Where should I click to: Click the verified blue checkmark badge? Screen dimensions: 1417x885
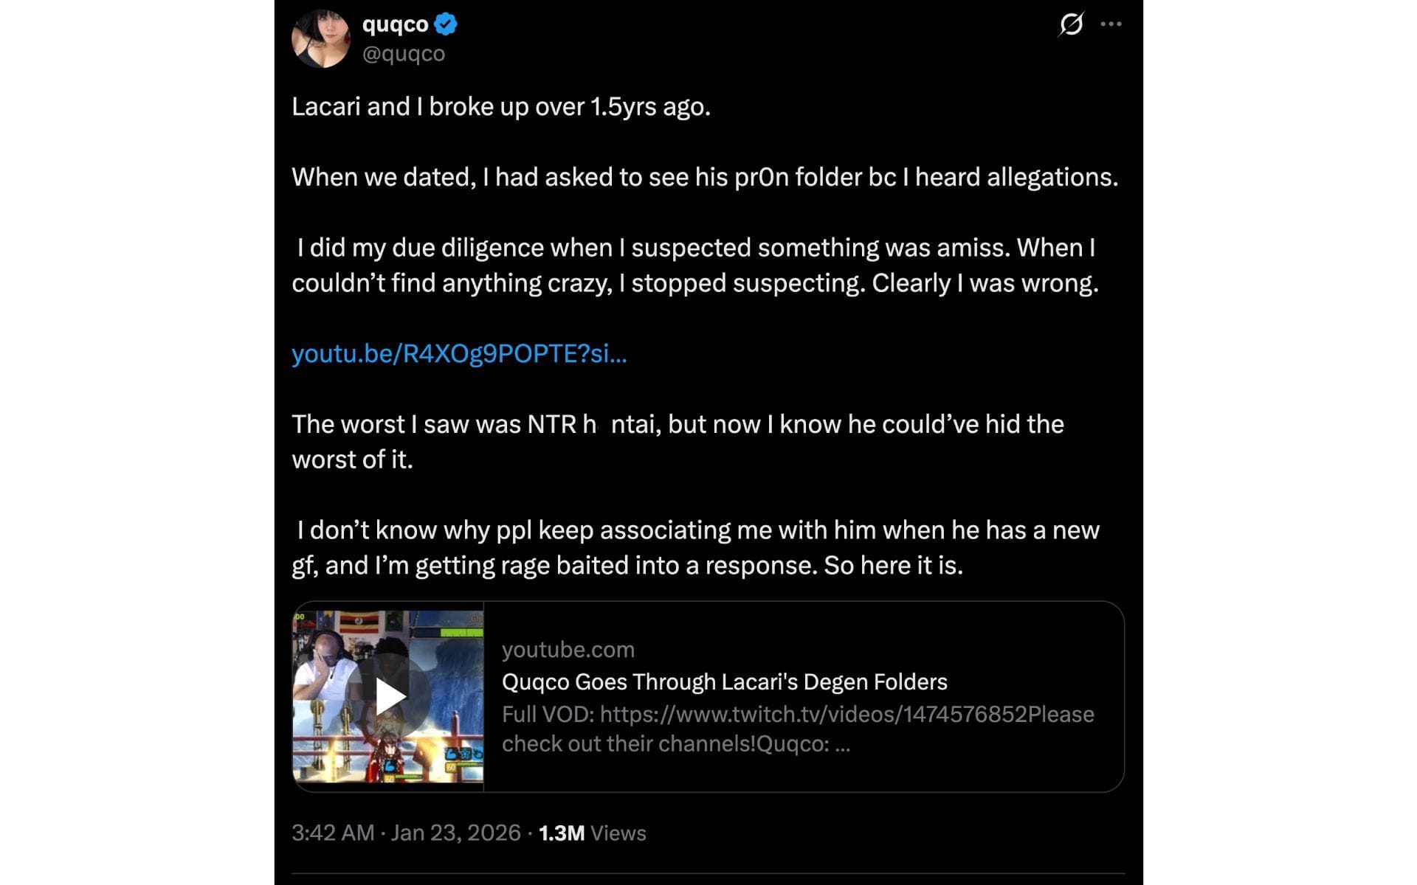444,24
